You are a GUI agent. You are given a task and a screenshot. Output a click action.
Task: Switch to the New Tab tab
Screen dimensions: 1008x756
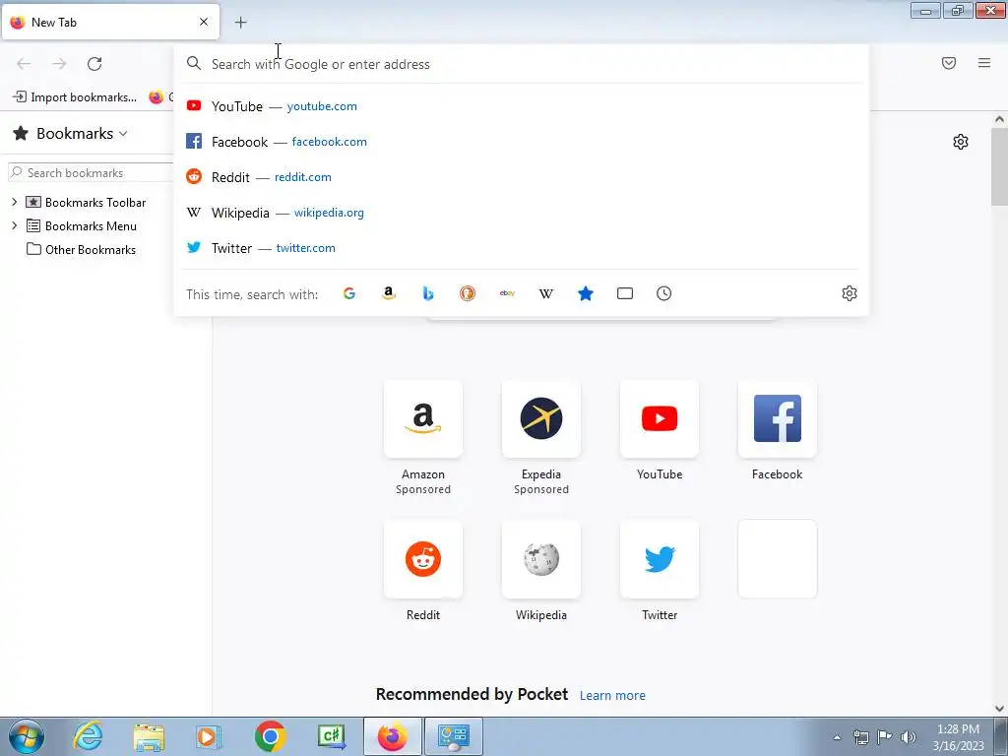coord(110,23)
